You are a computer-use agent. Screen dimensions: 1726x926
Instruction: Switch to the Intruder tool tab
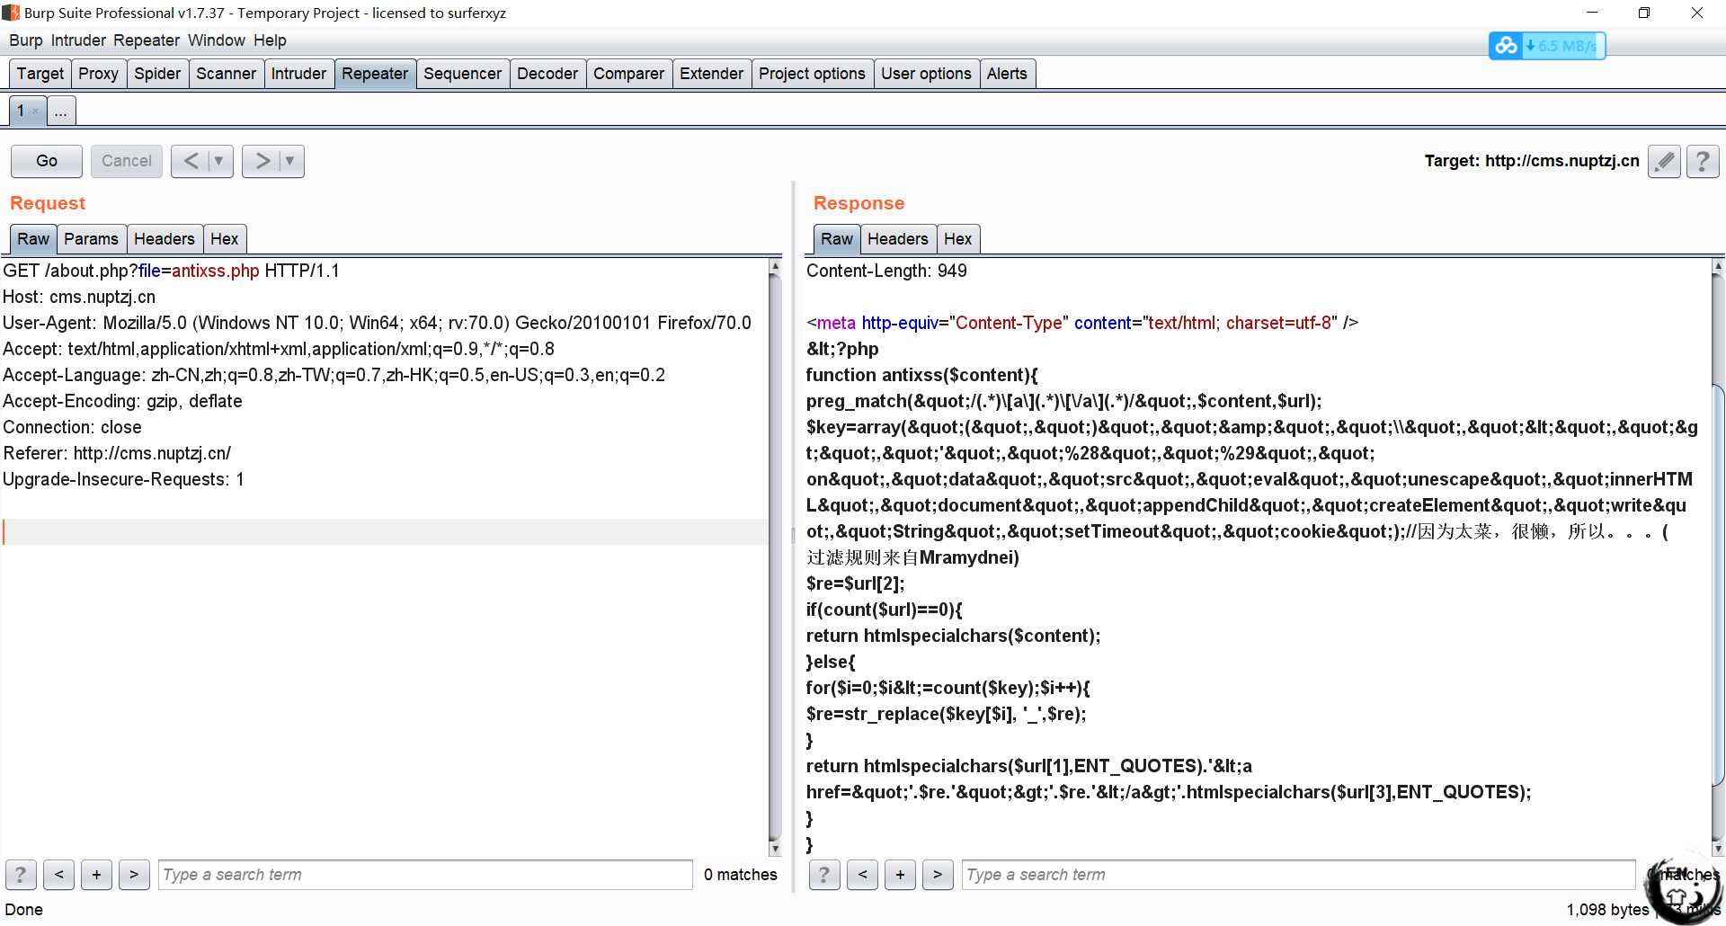(298, 74)
